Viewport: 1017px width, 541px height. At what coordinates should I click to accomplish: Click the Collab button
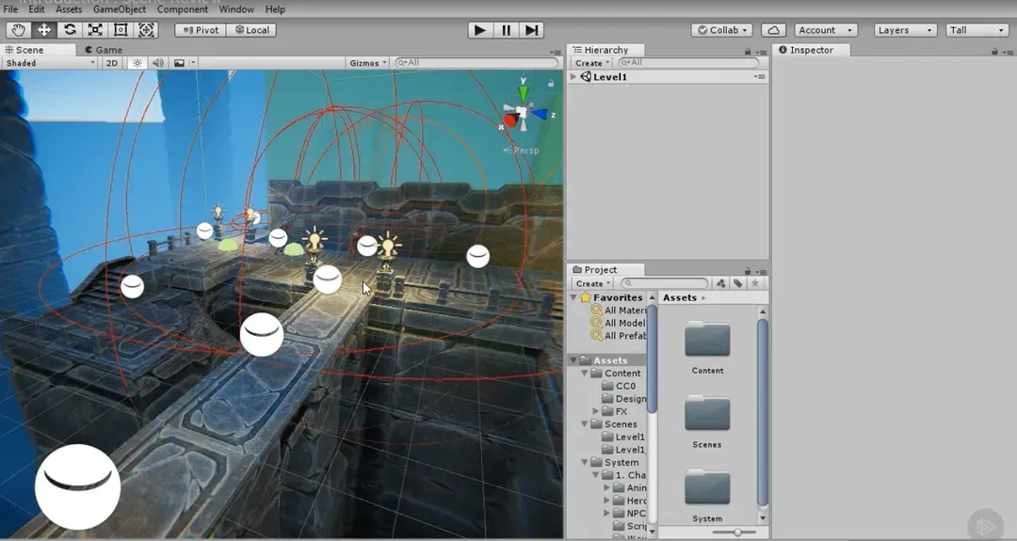coord(721,30)
